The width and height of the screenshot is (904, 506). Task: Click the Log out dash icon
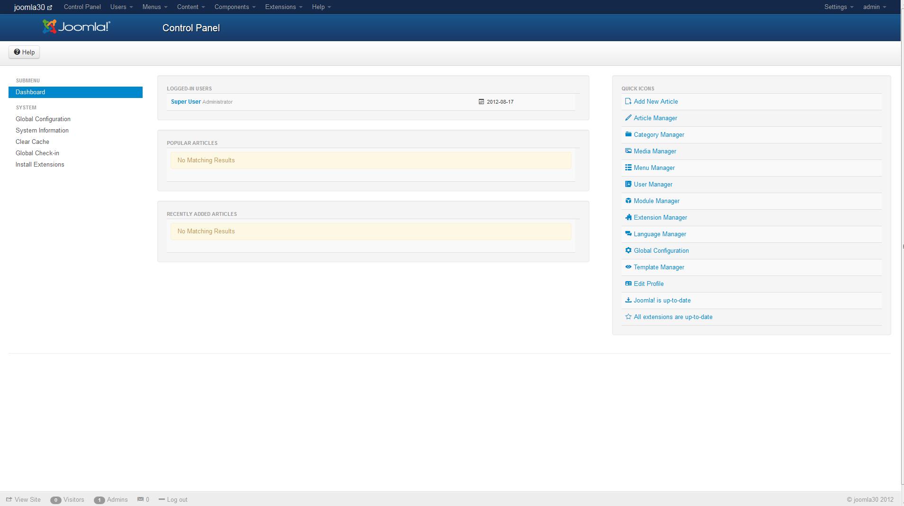click(162, 499)
